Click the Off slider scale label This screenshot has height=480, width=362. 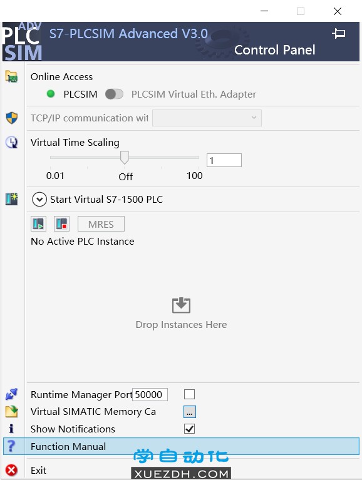tap(125, 176)
